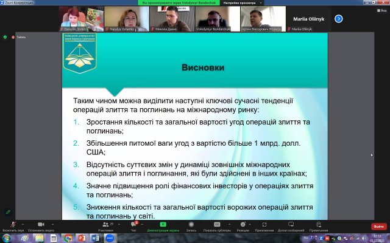Toggle show subtitles in the Zoom toolbar

[x=218, y=224]
